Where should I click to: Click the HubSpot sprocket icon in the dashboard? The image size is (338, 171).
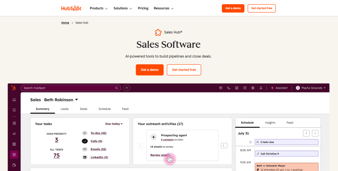(13, 88)
